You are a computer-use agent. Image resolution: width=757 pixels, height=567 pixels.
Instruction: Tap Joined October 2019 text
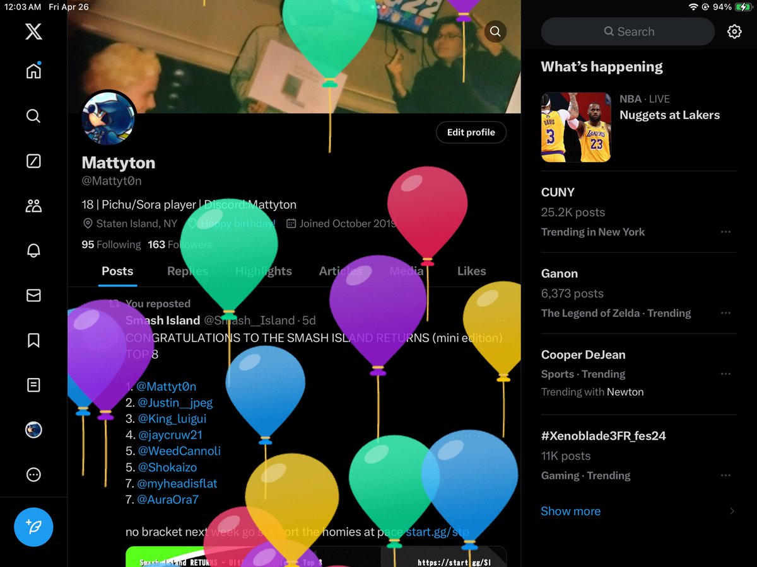[341, 224]
